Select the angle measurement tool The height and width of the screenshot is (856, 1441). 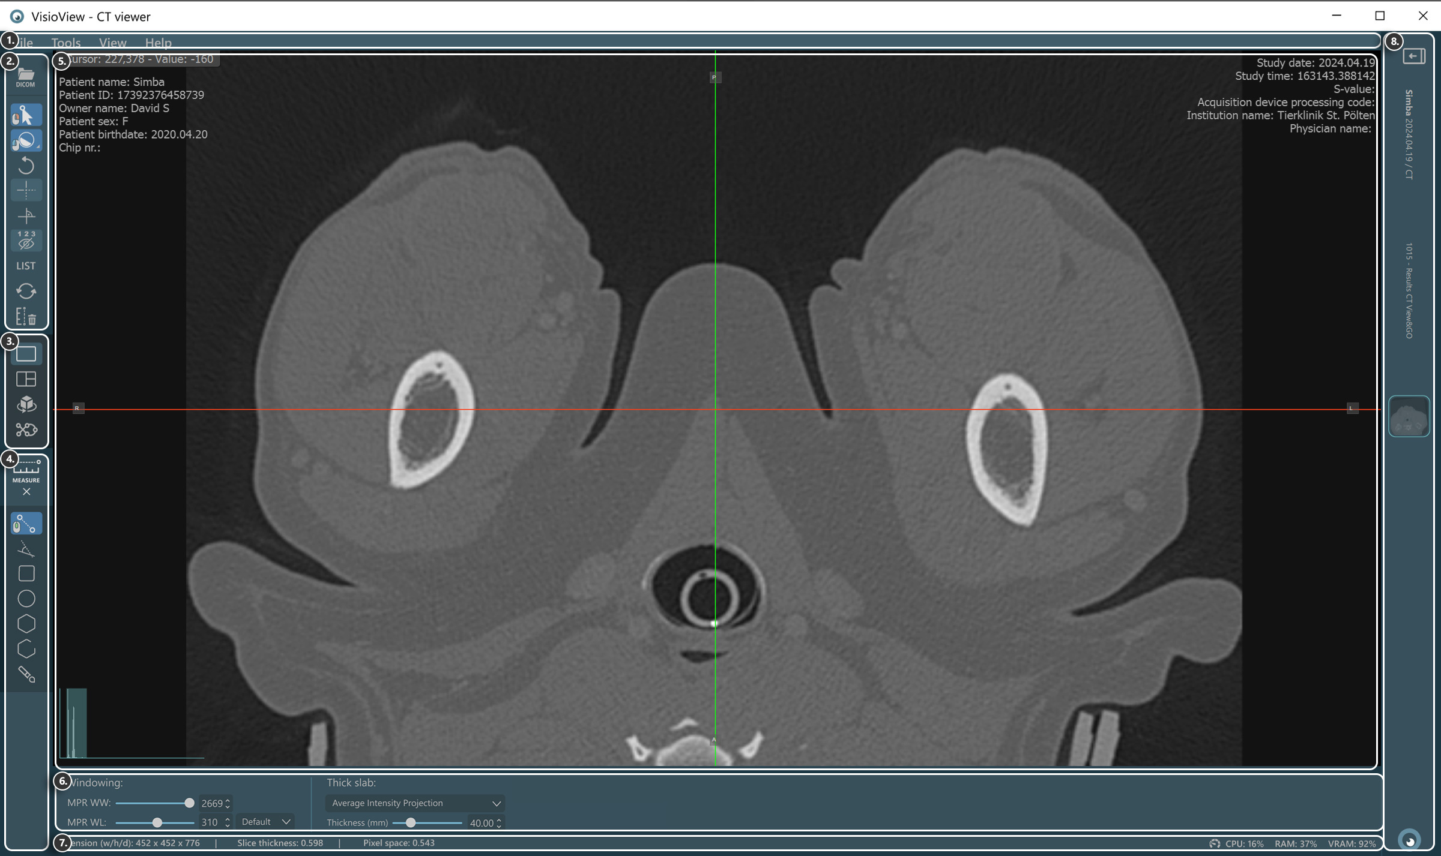[26, 549]
